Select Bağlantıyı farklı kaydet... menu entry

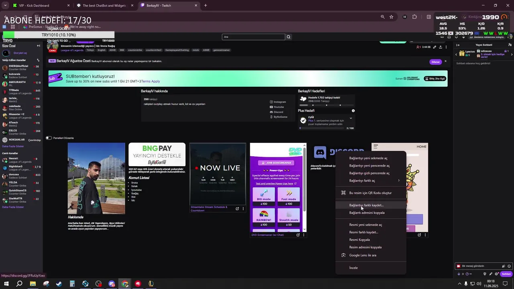[371, 205]
